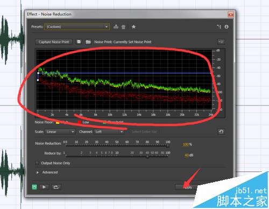Click the Low red noise floor swatch
269x209 pixels.
click(80, 122)
